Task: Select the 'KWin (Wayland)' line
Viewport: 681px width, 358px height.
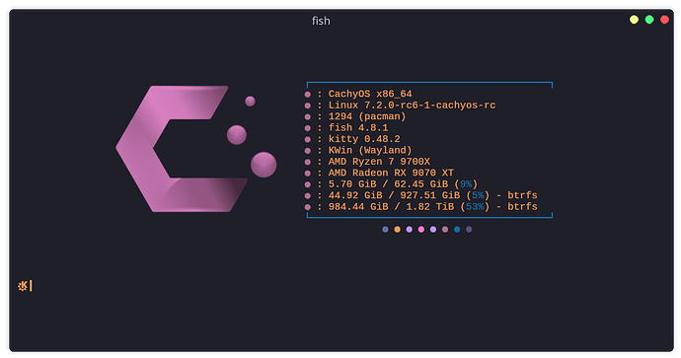Action: coord(370,150)
